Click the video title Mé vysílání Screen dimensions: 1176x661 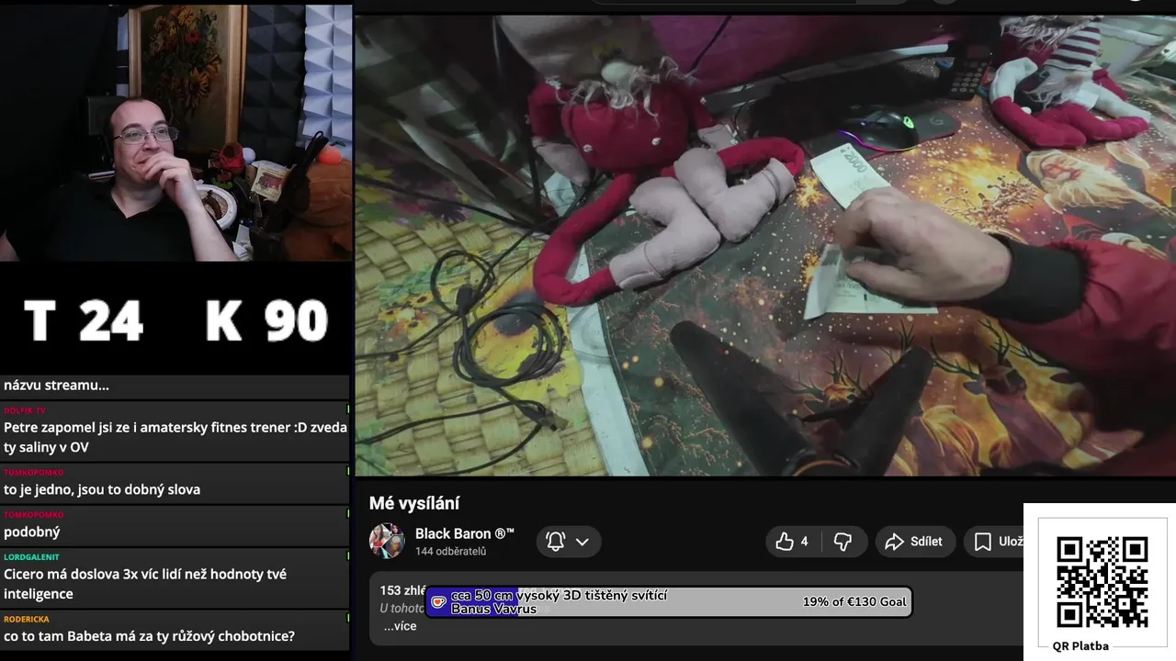point(414,503)
